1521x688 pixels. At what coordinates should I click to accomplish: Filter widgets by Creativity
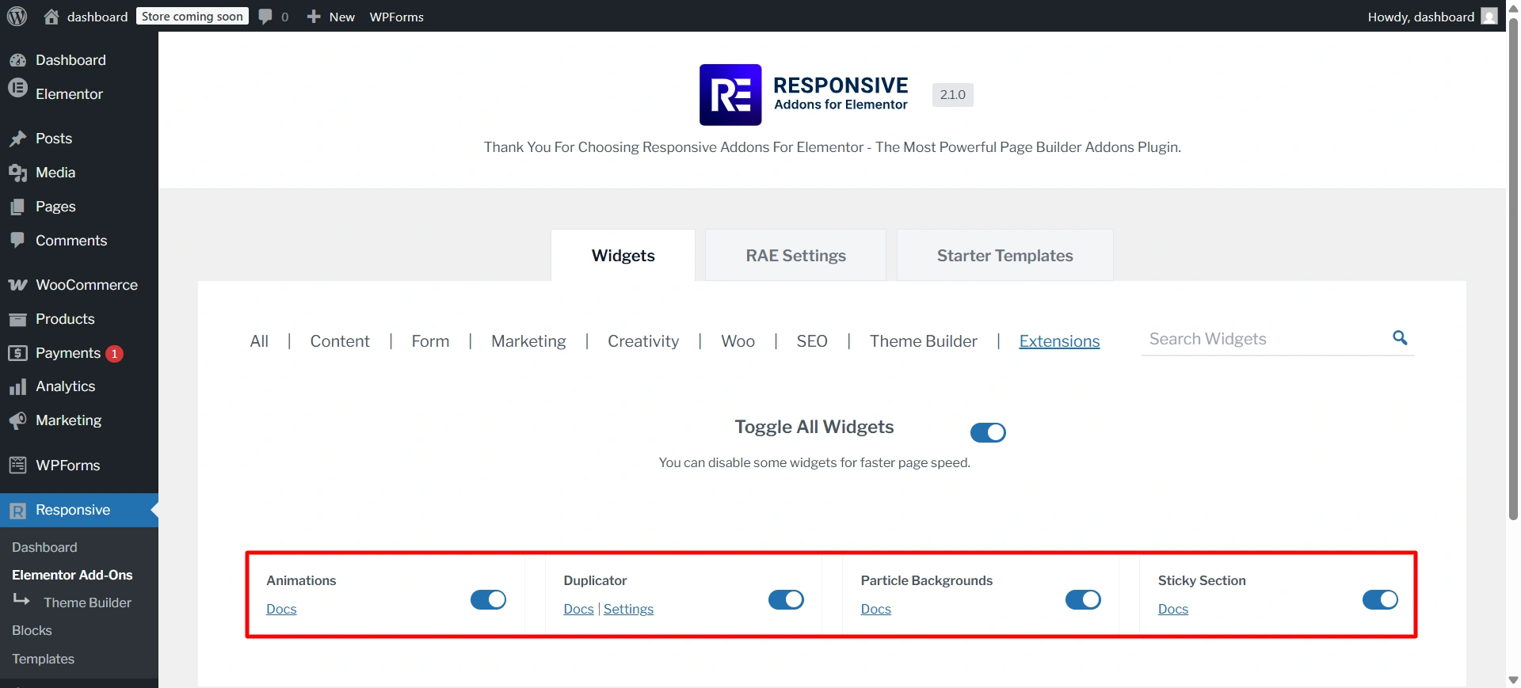point(643,341)
